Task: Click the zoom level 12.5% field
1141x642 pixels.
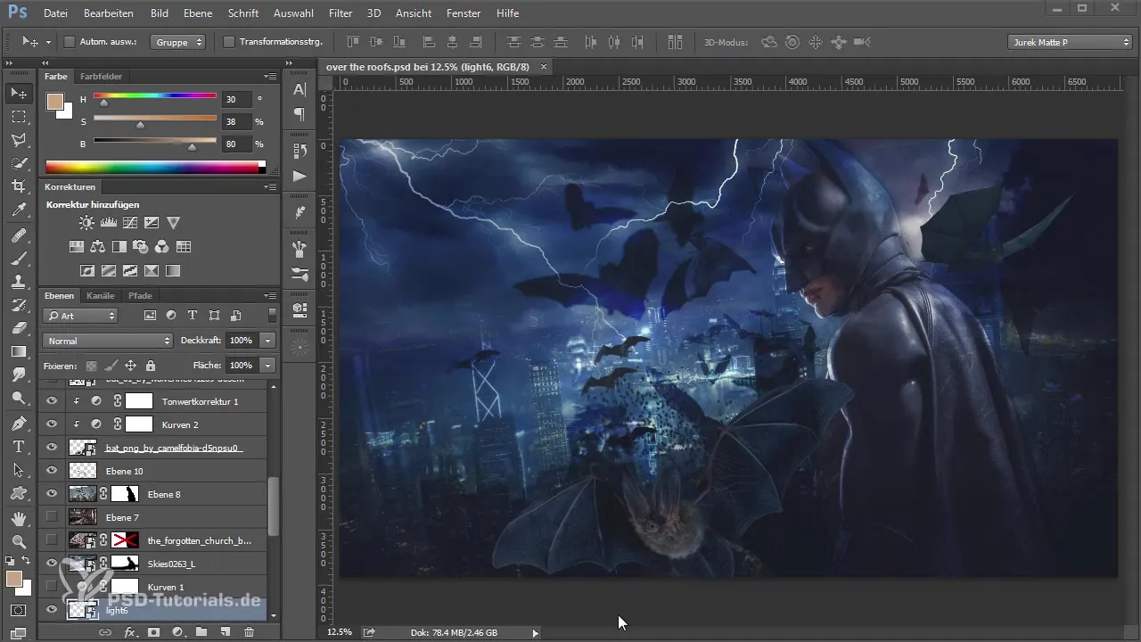Action: coord(340,632)
